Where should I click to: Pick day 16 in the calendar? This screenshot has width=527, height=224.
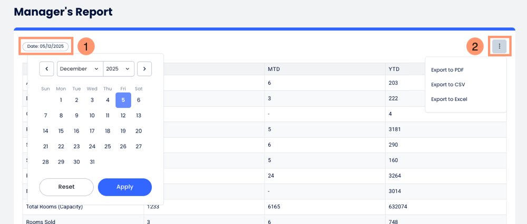pos(76,131)
